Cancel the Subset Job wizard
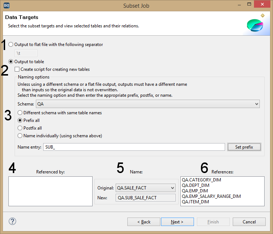273x234 pixels. pos(249,222)
